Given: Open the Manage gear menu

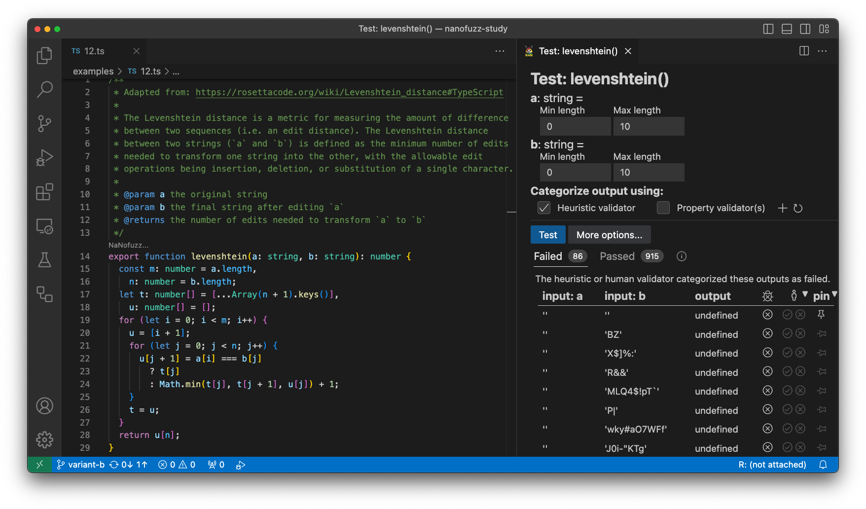Looking at the screenshot, I should (44, 439).
